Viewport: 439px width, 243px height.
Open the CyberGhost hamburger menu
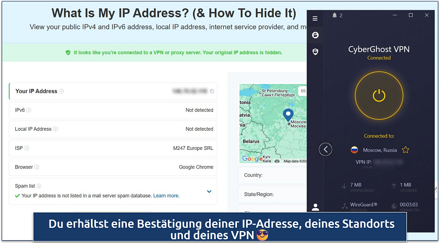point(315,18)
